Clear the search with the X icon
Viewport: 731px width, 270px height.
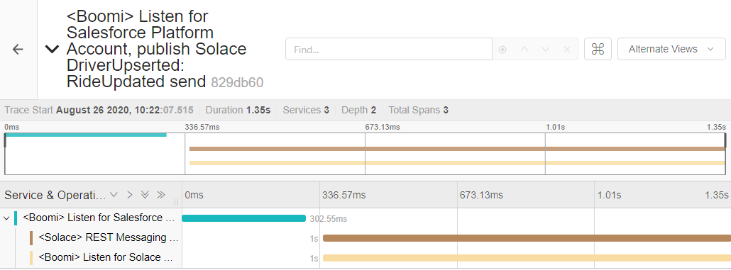(x=567, y=50)
